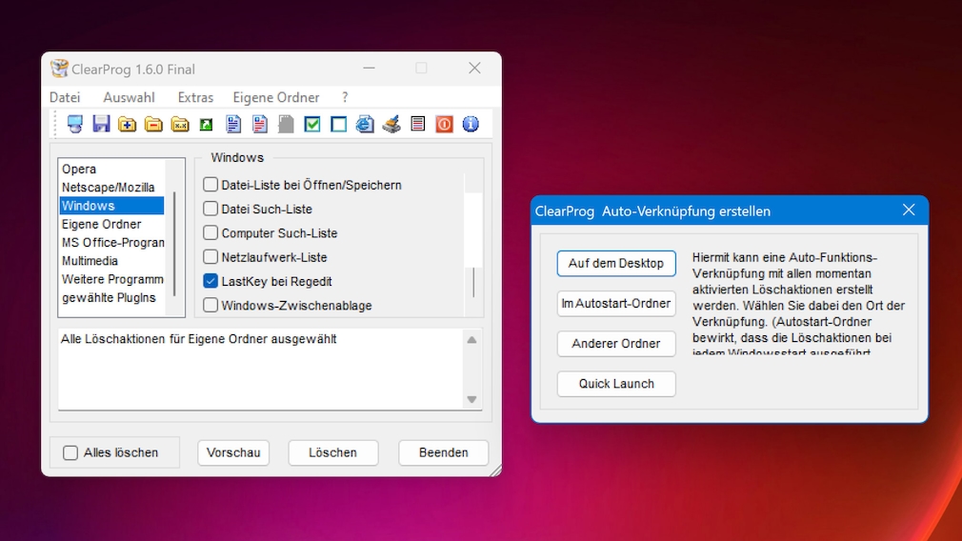Image resolution: width=962 pixels, height=541 pixels.
Task: Tick the Netzlaufwerk-Liste checkbox
Action: [210, 256]
